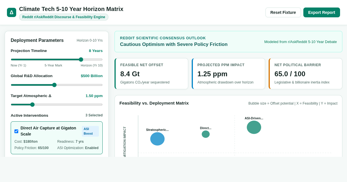
Task: Click the '3 Selected' interventions count
Action: pos(94,115)
